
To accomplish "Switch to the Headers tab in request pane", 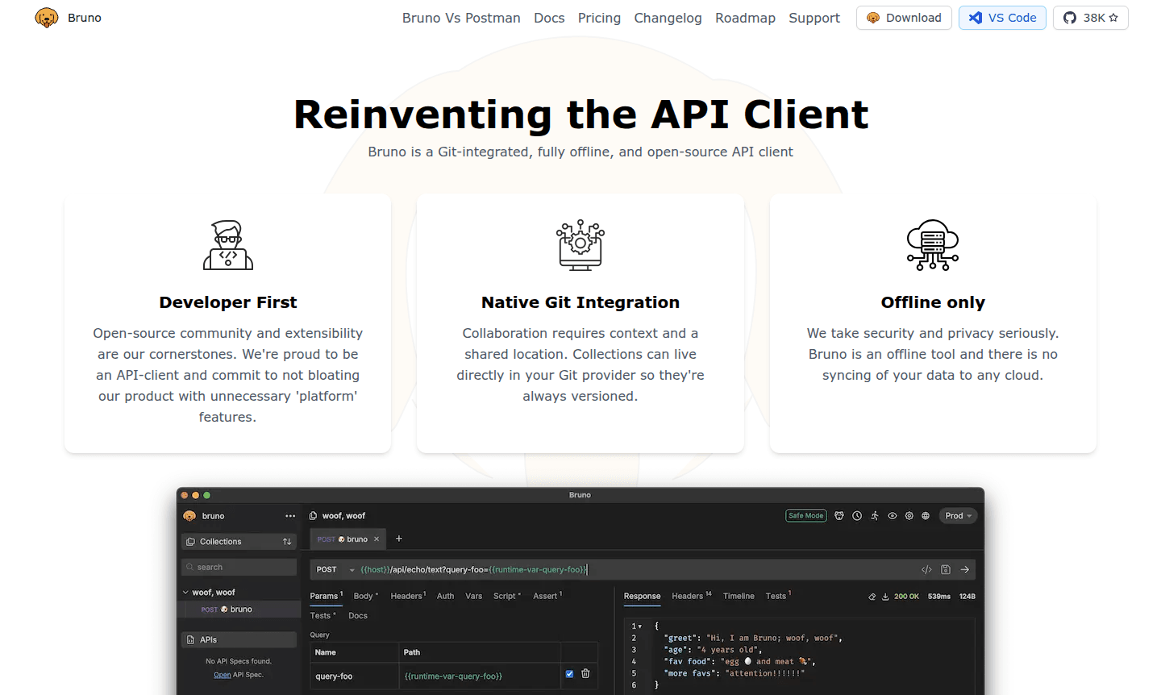I will coord(406,596).
